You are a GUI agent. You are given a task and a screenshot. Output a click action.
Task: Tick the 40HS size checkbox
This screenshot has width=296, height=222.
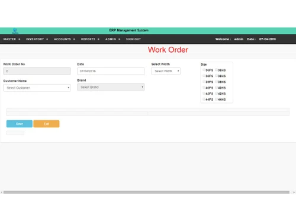217,88
